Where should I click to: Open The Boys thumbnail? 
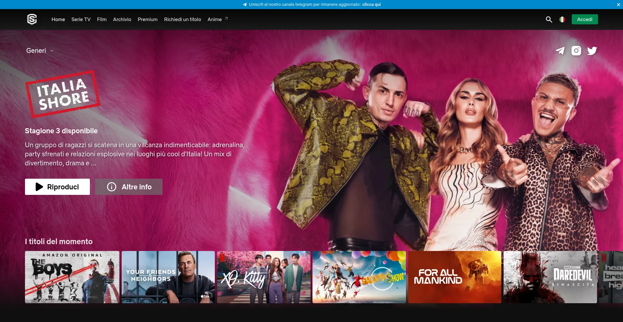pos(72,277)
